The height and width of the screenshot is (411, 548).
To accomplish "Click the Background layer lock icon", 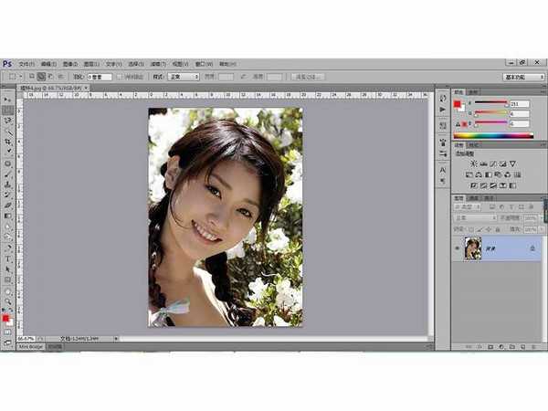I will (x=532, y=248).
